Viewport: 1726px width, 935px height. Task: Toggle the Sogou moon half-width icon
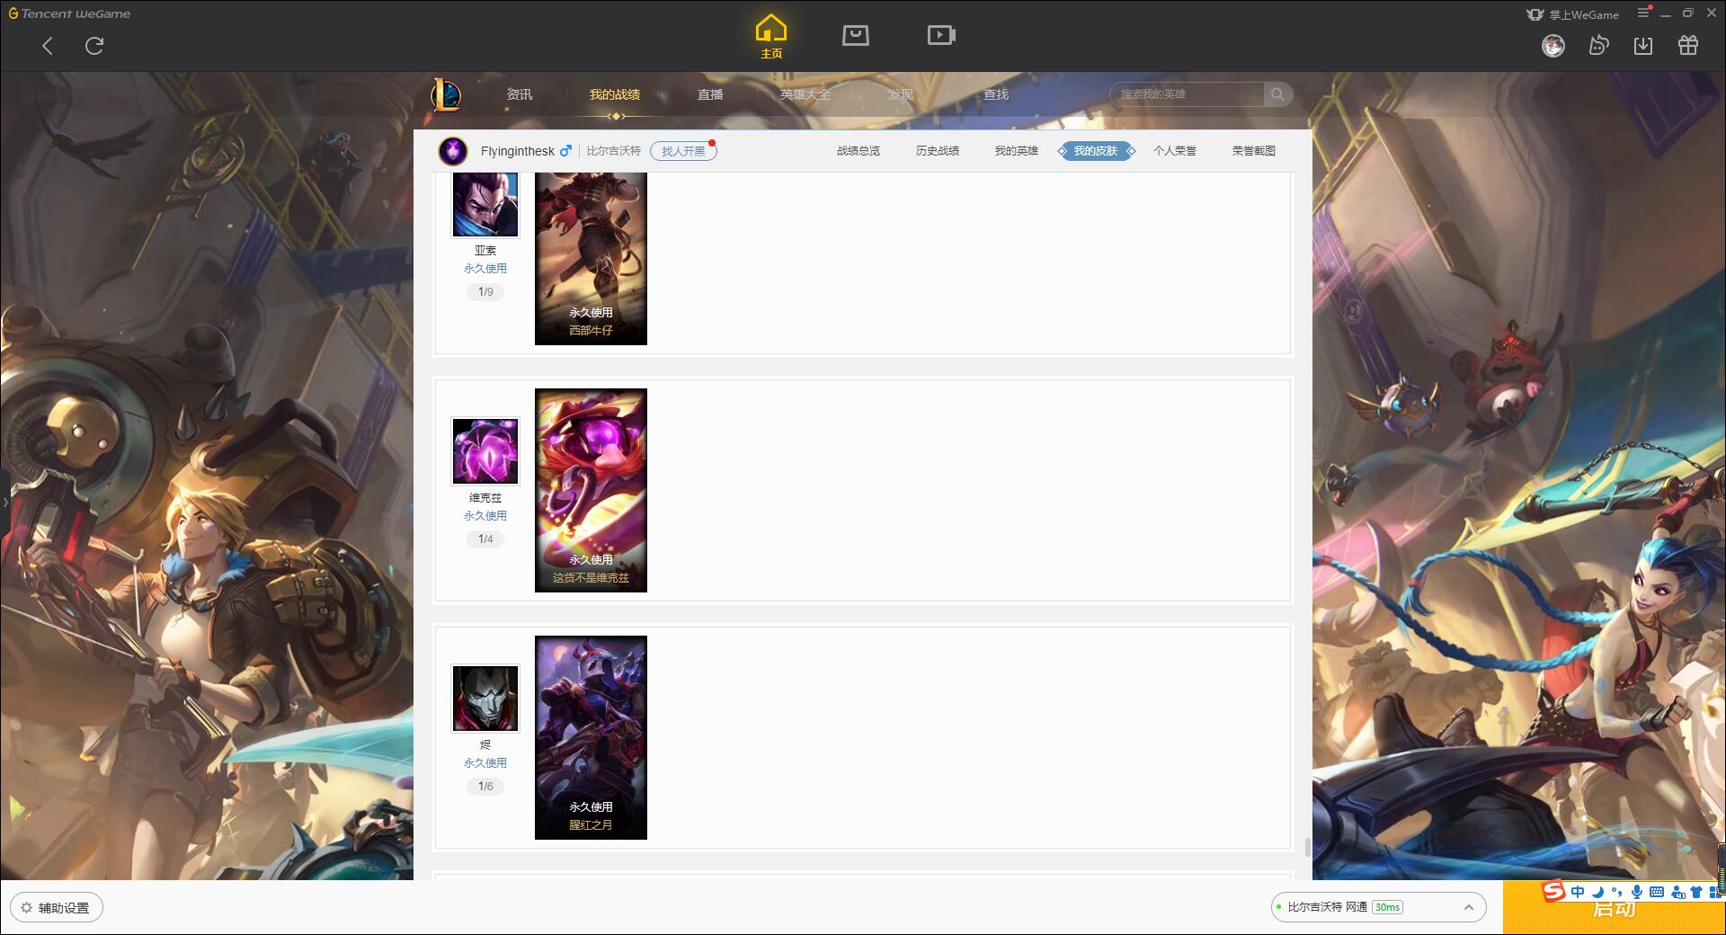point(1597,892)
